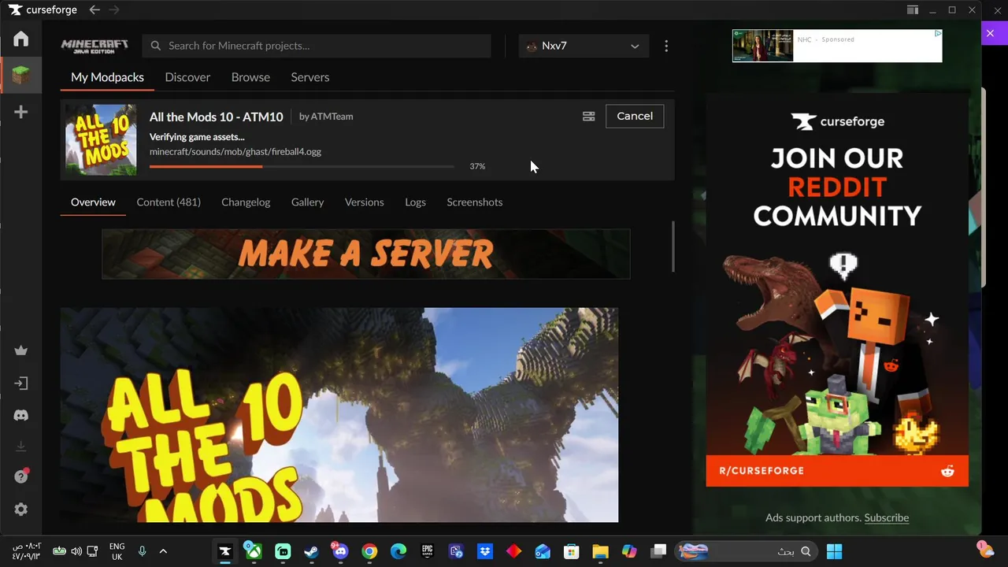This screenshot has width=1008, height=567.
Task: Launch Google Chrome from taskbar
Action: click(x=369, y=551)
